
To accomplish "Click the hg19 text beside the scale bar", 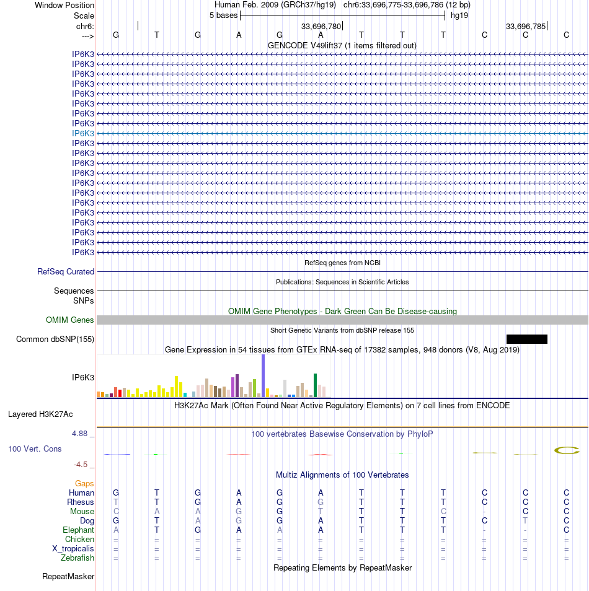I will [459, 15].
